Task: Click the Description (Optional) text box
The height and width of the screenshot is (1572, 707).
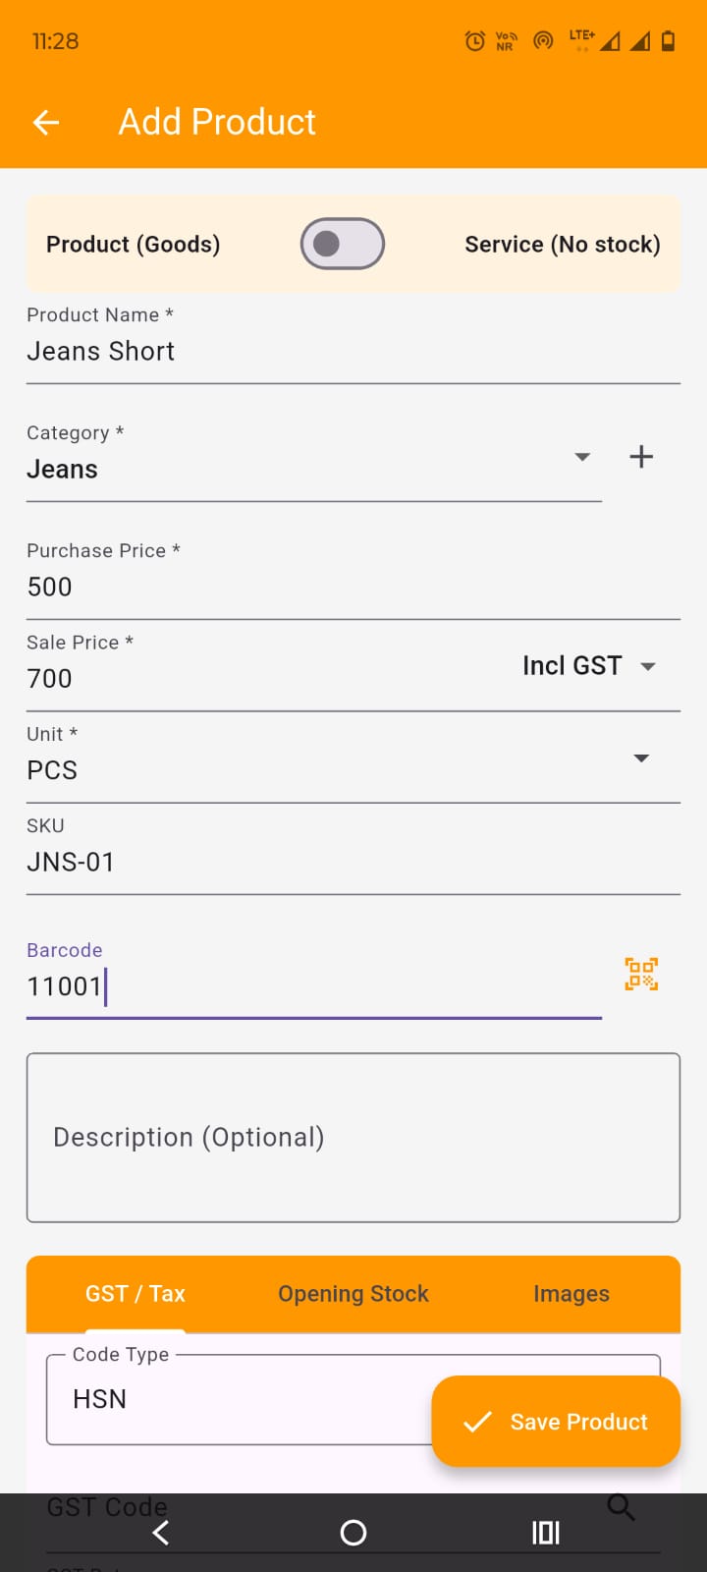Action: click(353, 1138)
